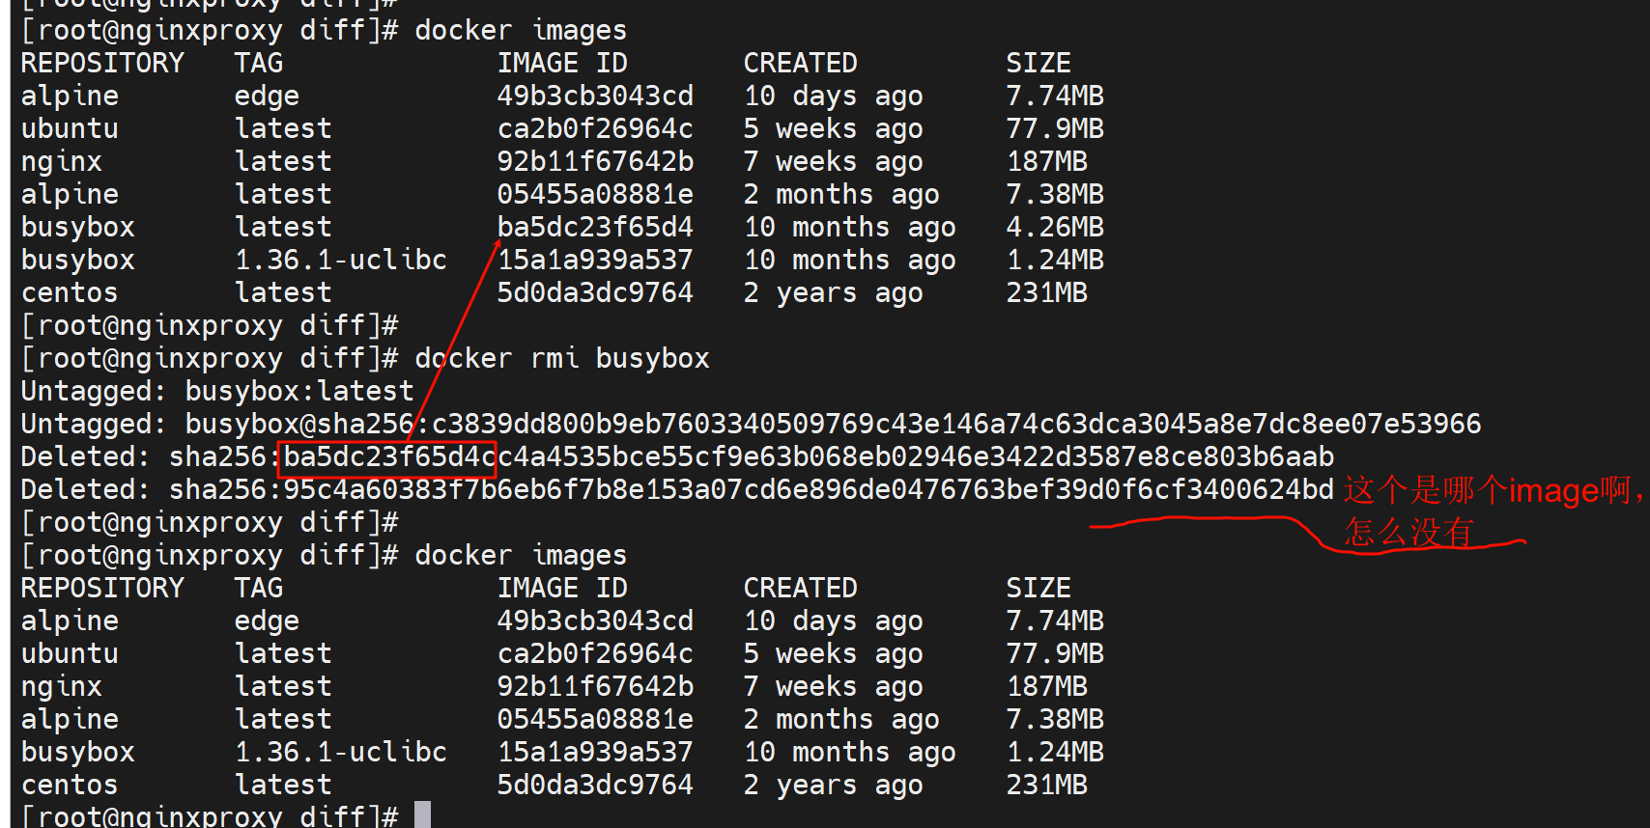The height and width of the screenshot is (828, 1650).
Task: Click the word 'Deleted:' on the red-boxed hash line
Action: [85, 457]
